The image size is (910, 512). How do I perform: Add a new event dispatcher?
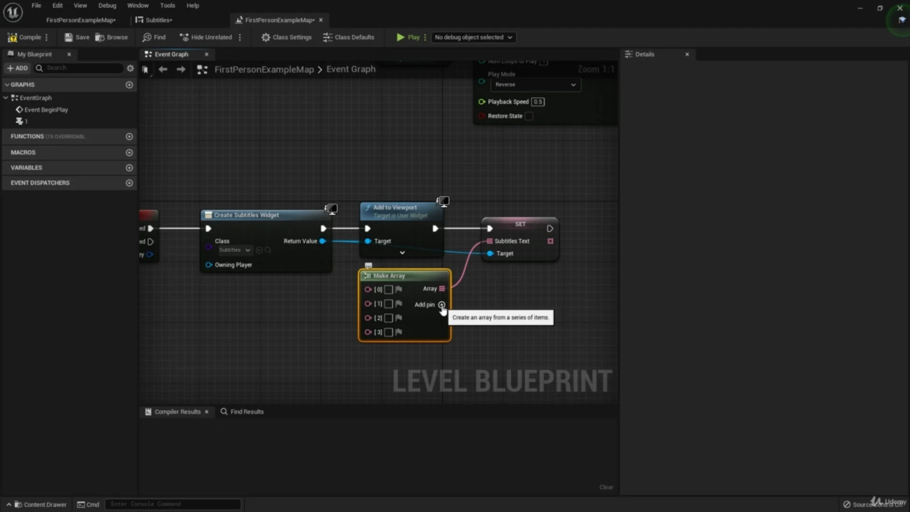click(129, 183)
